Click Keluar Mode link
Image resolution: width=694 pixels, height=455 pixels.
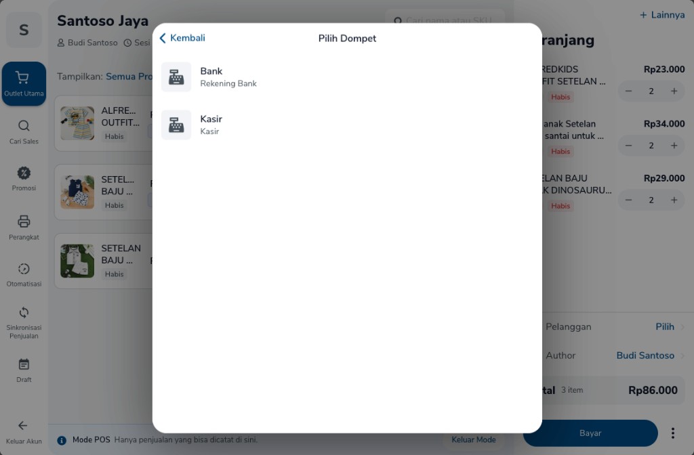pyautogui.click(x=474, y=440)
